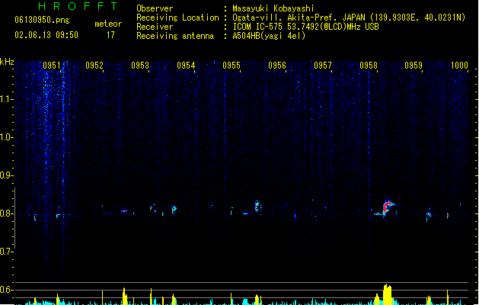Select the filename 06130950.png
479x305 pixels.
tap(42, 20)
